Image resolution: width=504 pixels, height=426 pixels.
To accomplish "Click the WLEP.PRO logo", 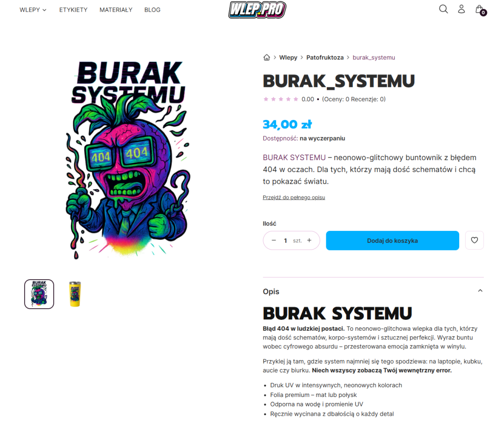I will (257, 10).
